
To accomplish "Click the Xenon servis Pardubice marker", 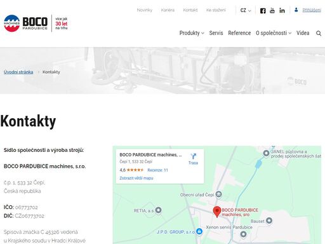I will [243, 234].
